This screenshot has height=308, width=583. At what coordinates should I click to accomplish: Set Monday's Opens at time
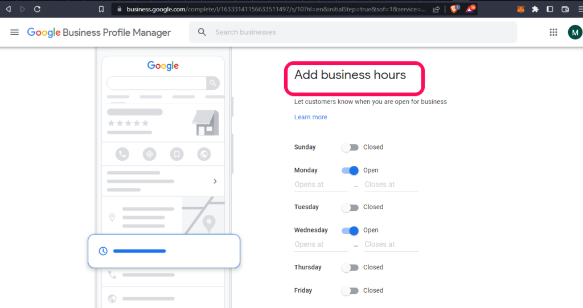click(321, 185)
